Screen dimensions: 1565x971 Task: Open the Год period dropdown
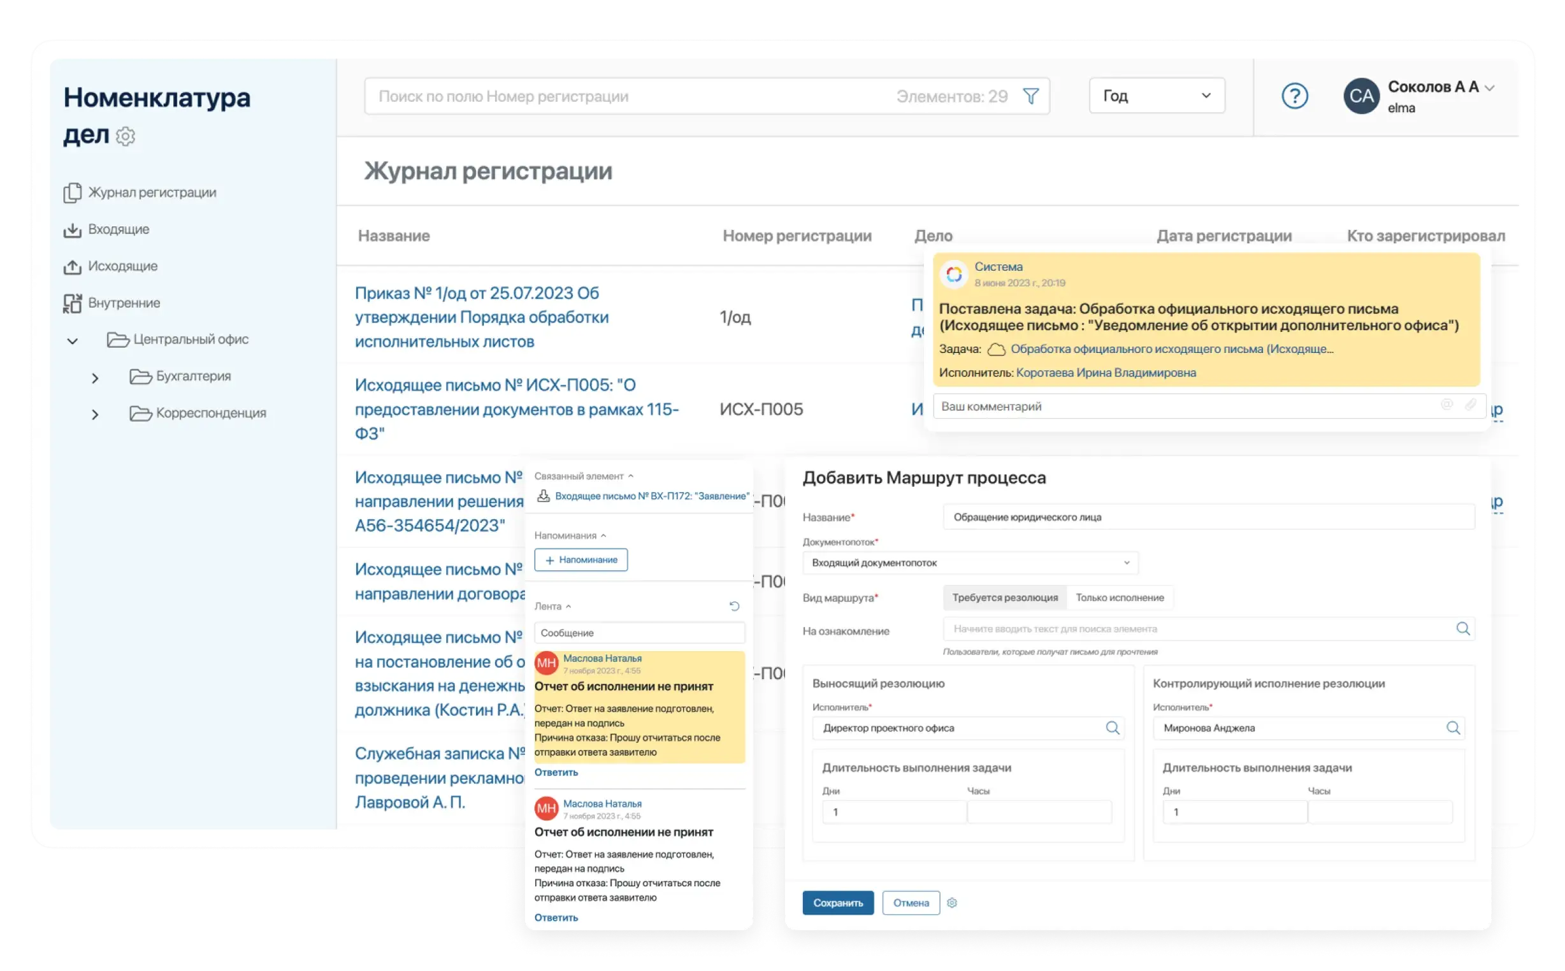1157,96
